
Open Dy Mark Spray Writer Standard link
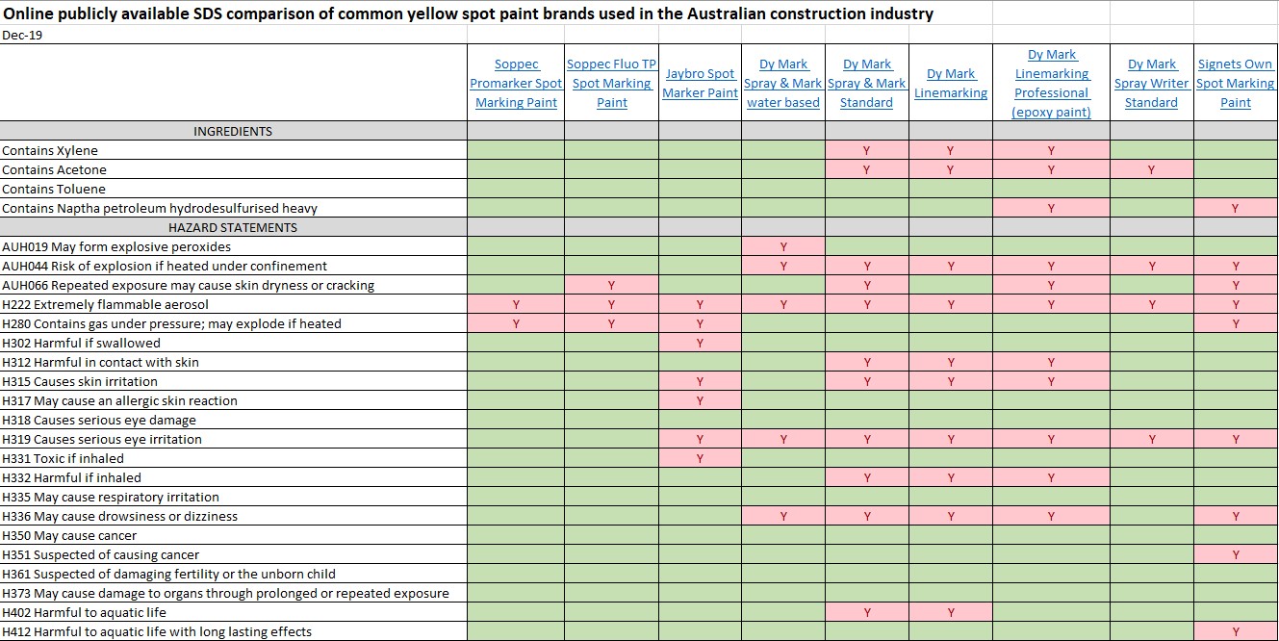(1152, 84)
